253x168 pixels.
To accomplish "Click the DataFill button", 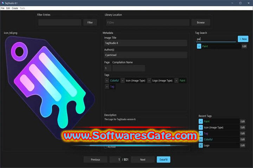I will point(163,160).
